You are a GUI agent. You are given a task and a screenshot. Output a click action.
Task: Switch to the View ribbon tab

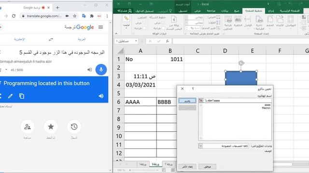click(x=197, y=11)
